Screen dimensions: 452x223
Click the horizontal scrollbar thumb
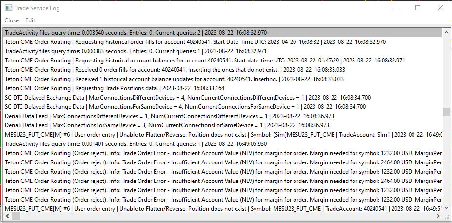coord(16,216)
